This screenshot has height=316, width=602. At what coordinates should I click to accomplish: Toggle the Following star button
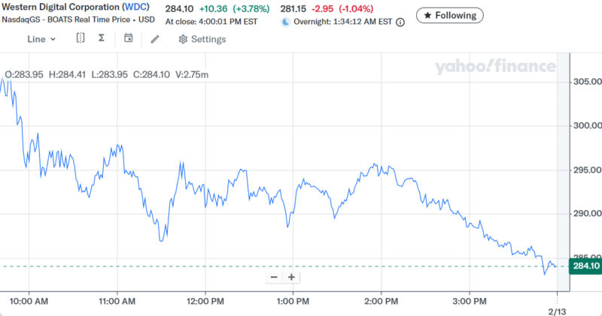tap(450, 15)
